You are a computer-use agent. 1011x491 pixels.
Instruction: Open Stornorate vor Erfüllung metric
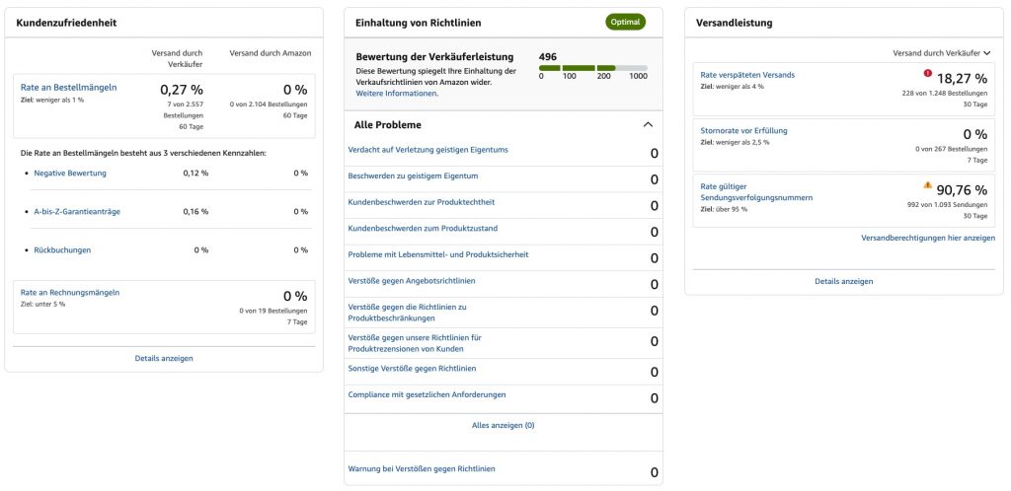743,130
